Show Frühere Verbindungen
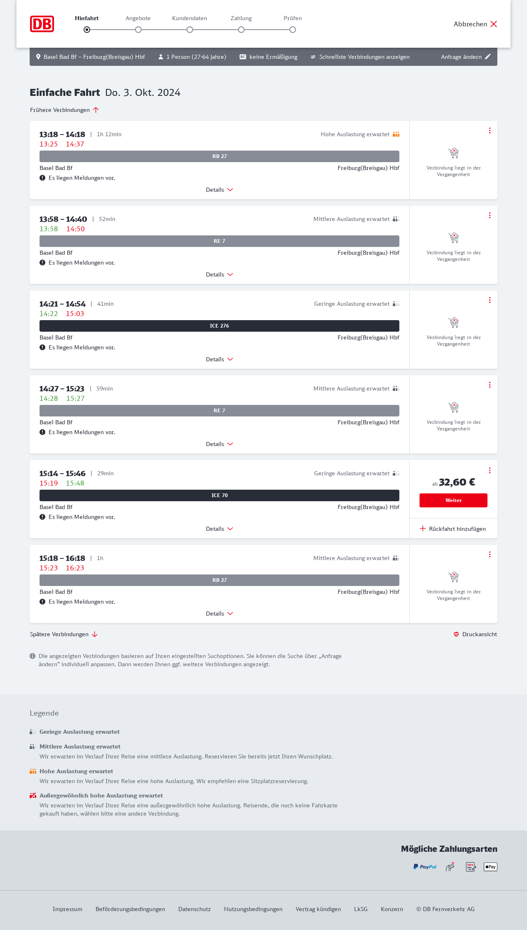The height and width of the screenshot is (930, 527). click(x=64, y=110)
